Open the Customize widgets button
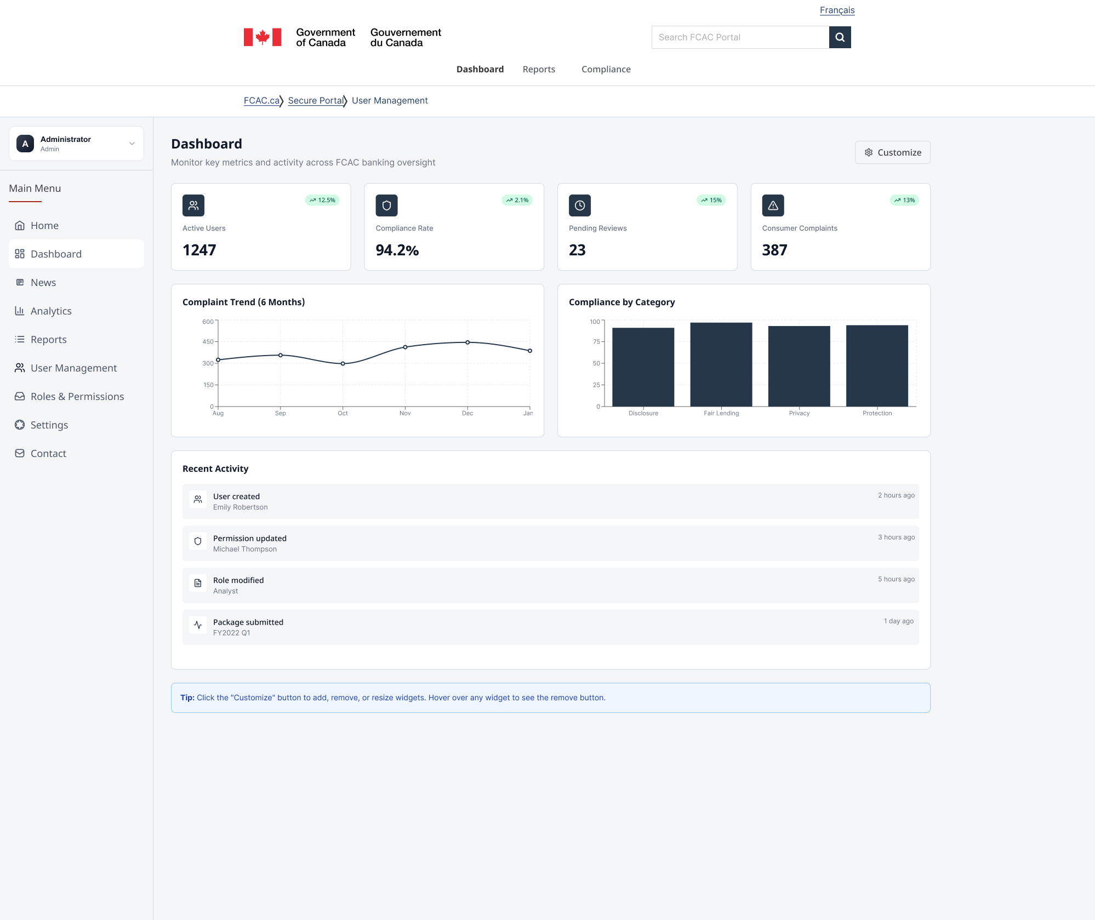Screen dimensions: 1095x920 (x=892, y=152)
